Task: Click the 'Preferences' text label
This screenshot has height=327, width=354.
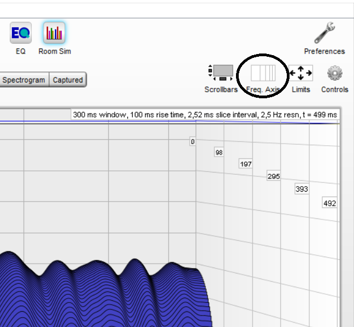Action: pos(324,51)
